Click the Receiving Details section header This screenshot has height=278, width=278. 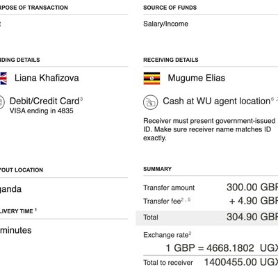pyautogui.click(x=171, y=60)
